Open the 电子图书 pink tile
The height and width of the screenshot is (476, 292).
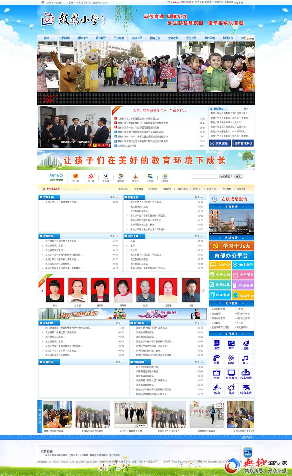point(243,275)
